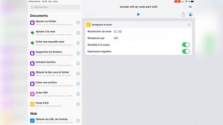Run the shortcut with the play button
Screen dimensions: 223x125
tap(138, 14)
